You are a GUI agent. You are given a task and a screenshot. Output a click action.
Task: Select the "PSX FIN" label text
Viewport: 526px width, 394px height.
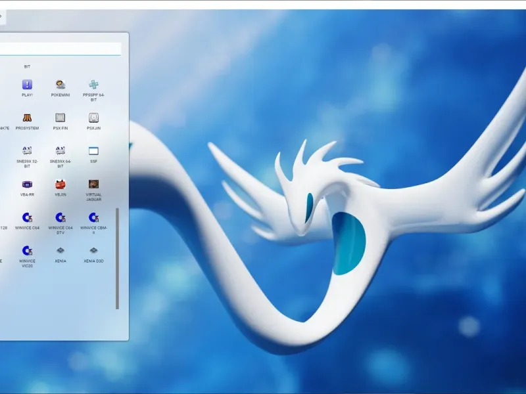pos(60,128)
